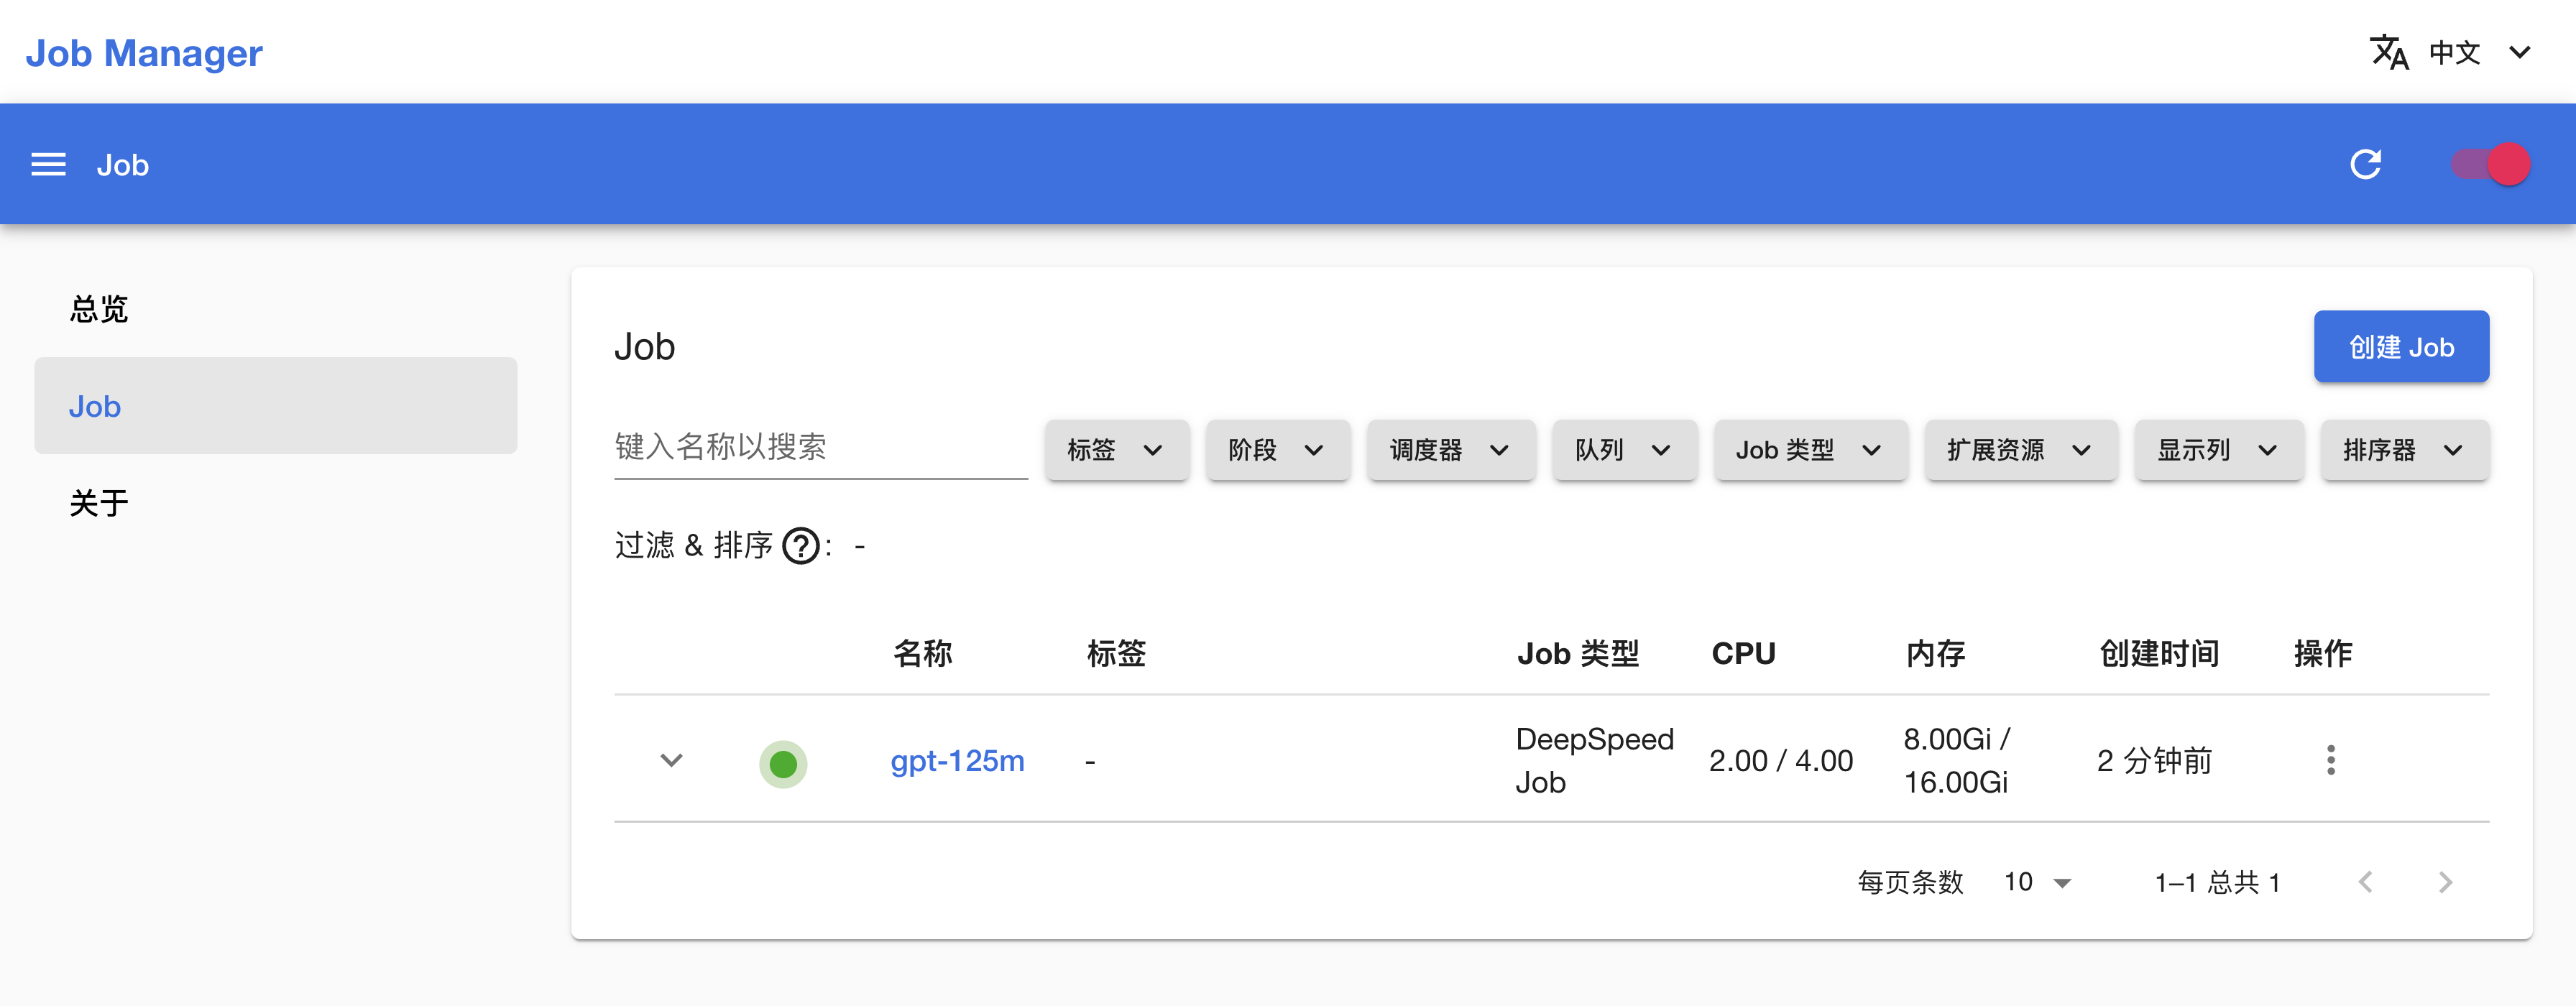Image resolution: width=2576 pixels, height=1006 pixels.
Task: Click the Job 类型 column header
Action: coord(1578,654)
